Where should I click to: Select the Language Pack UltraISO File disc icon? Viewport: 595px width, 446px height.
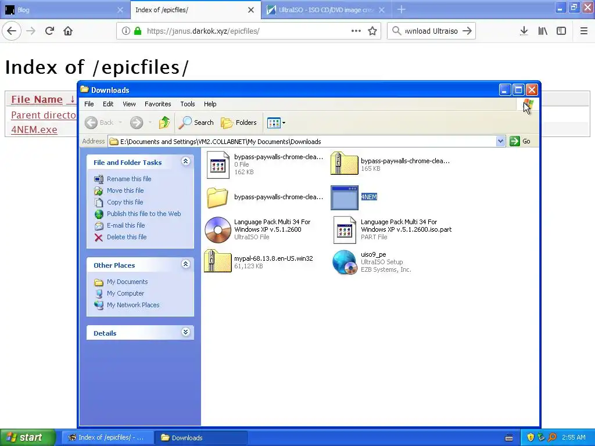(x=218, y=229)
